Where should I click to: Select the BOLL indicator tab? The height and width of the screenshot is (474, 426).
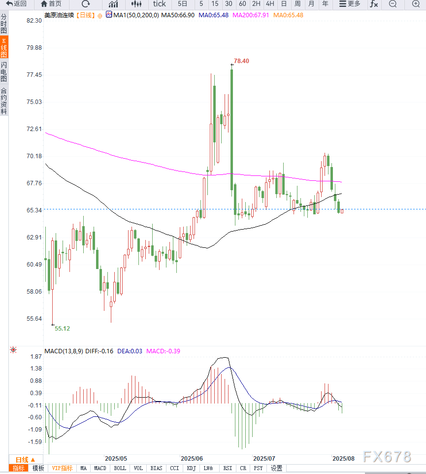pos(120,468)
